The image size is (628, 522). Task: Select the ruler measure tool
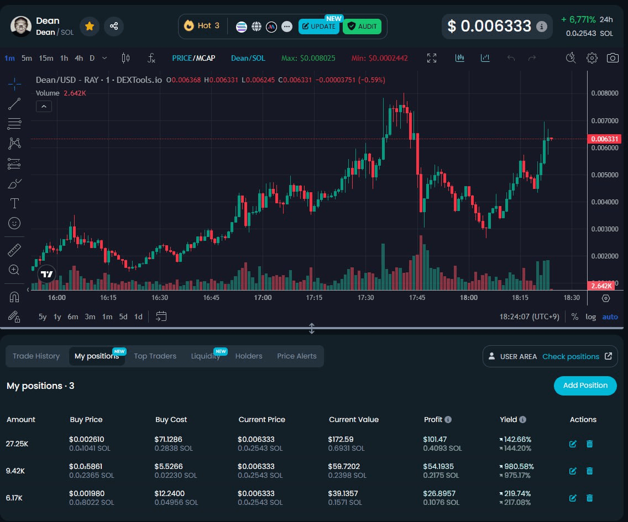coord(14,250)
